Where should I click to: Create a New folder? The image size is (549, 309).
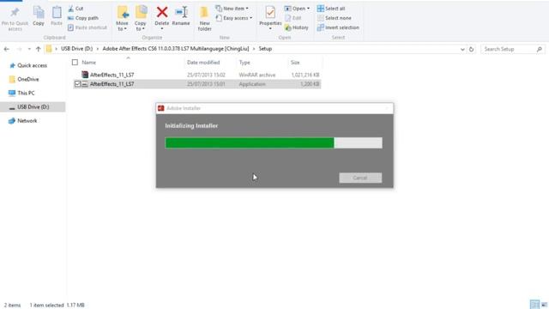tap(204, 19)
